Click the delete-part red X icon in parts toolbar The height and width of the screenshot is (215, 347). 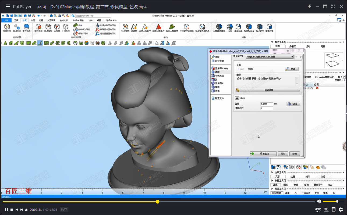pyautogui.click(x=299, y=167)
